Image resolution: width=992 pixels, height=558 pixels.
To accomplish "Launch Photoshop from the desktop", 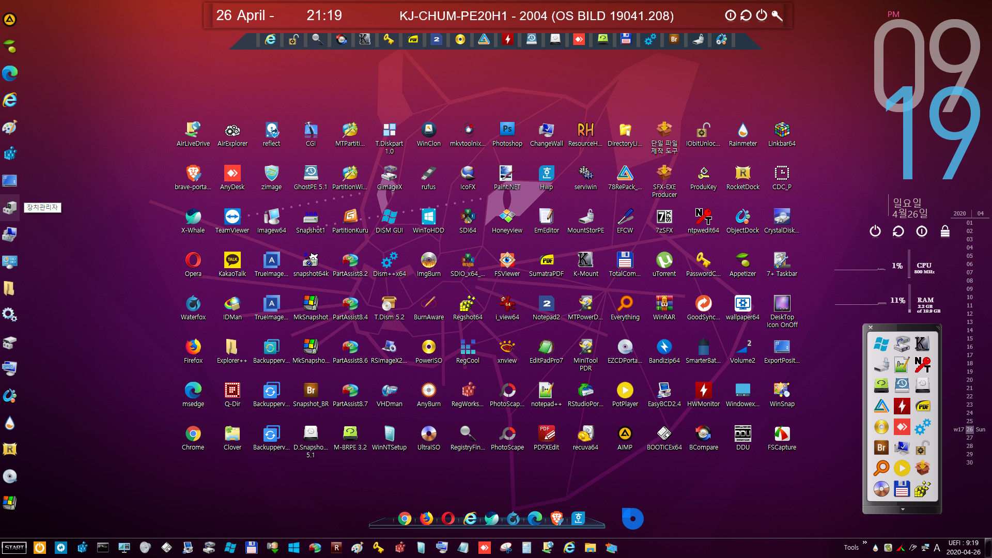I will [507, 135].
